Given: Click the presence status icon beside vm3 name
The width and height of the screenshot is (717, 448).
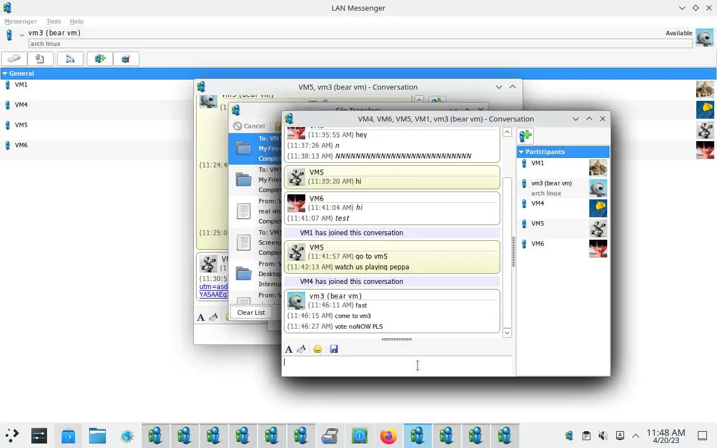Looking at the screenshot, I should (9, 35).
